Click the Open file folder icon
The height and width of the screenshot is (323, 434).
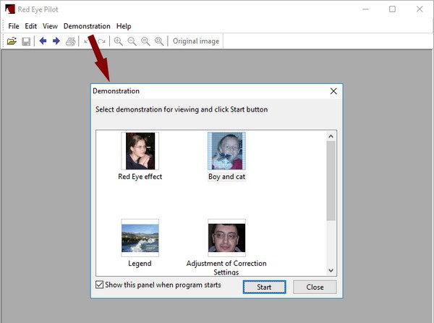pos(12,41)
